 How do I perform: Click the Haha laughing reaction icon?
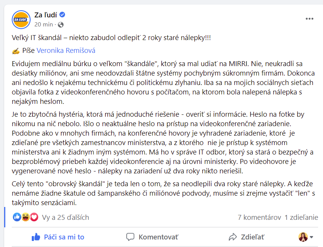(x=26, y=217)
